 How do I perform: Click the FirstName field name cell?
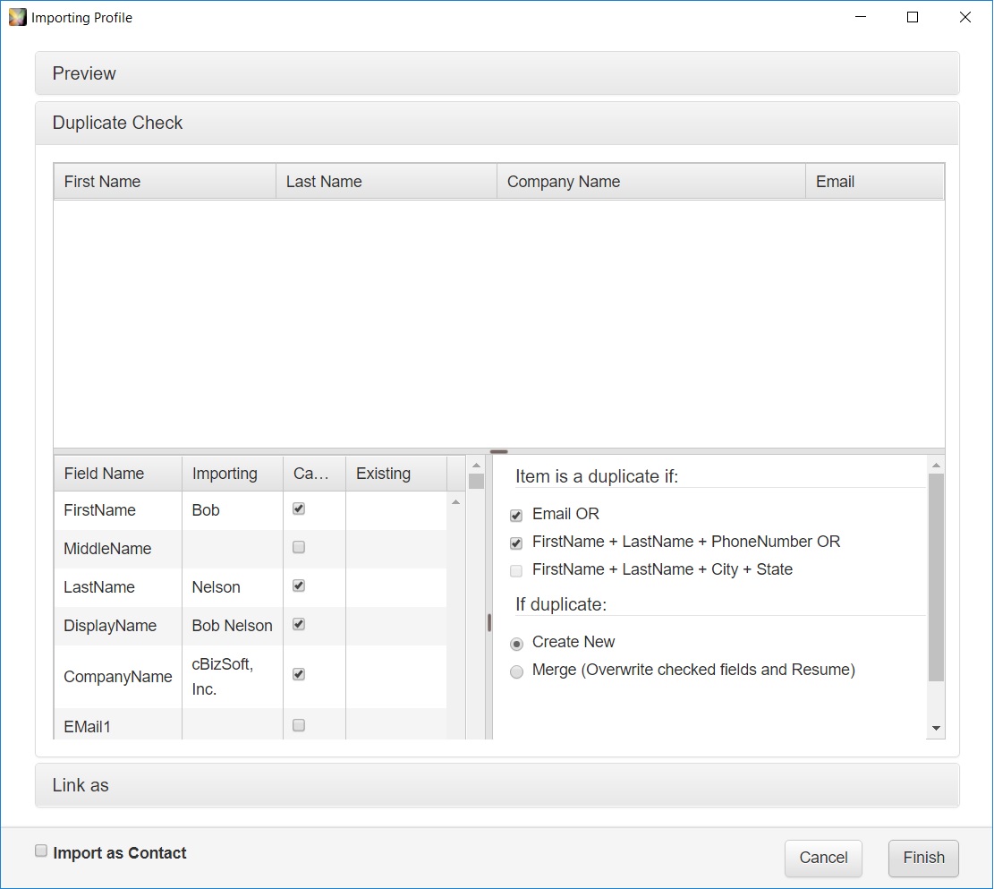pyautogui.click(x=118, y=510)
